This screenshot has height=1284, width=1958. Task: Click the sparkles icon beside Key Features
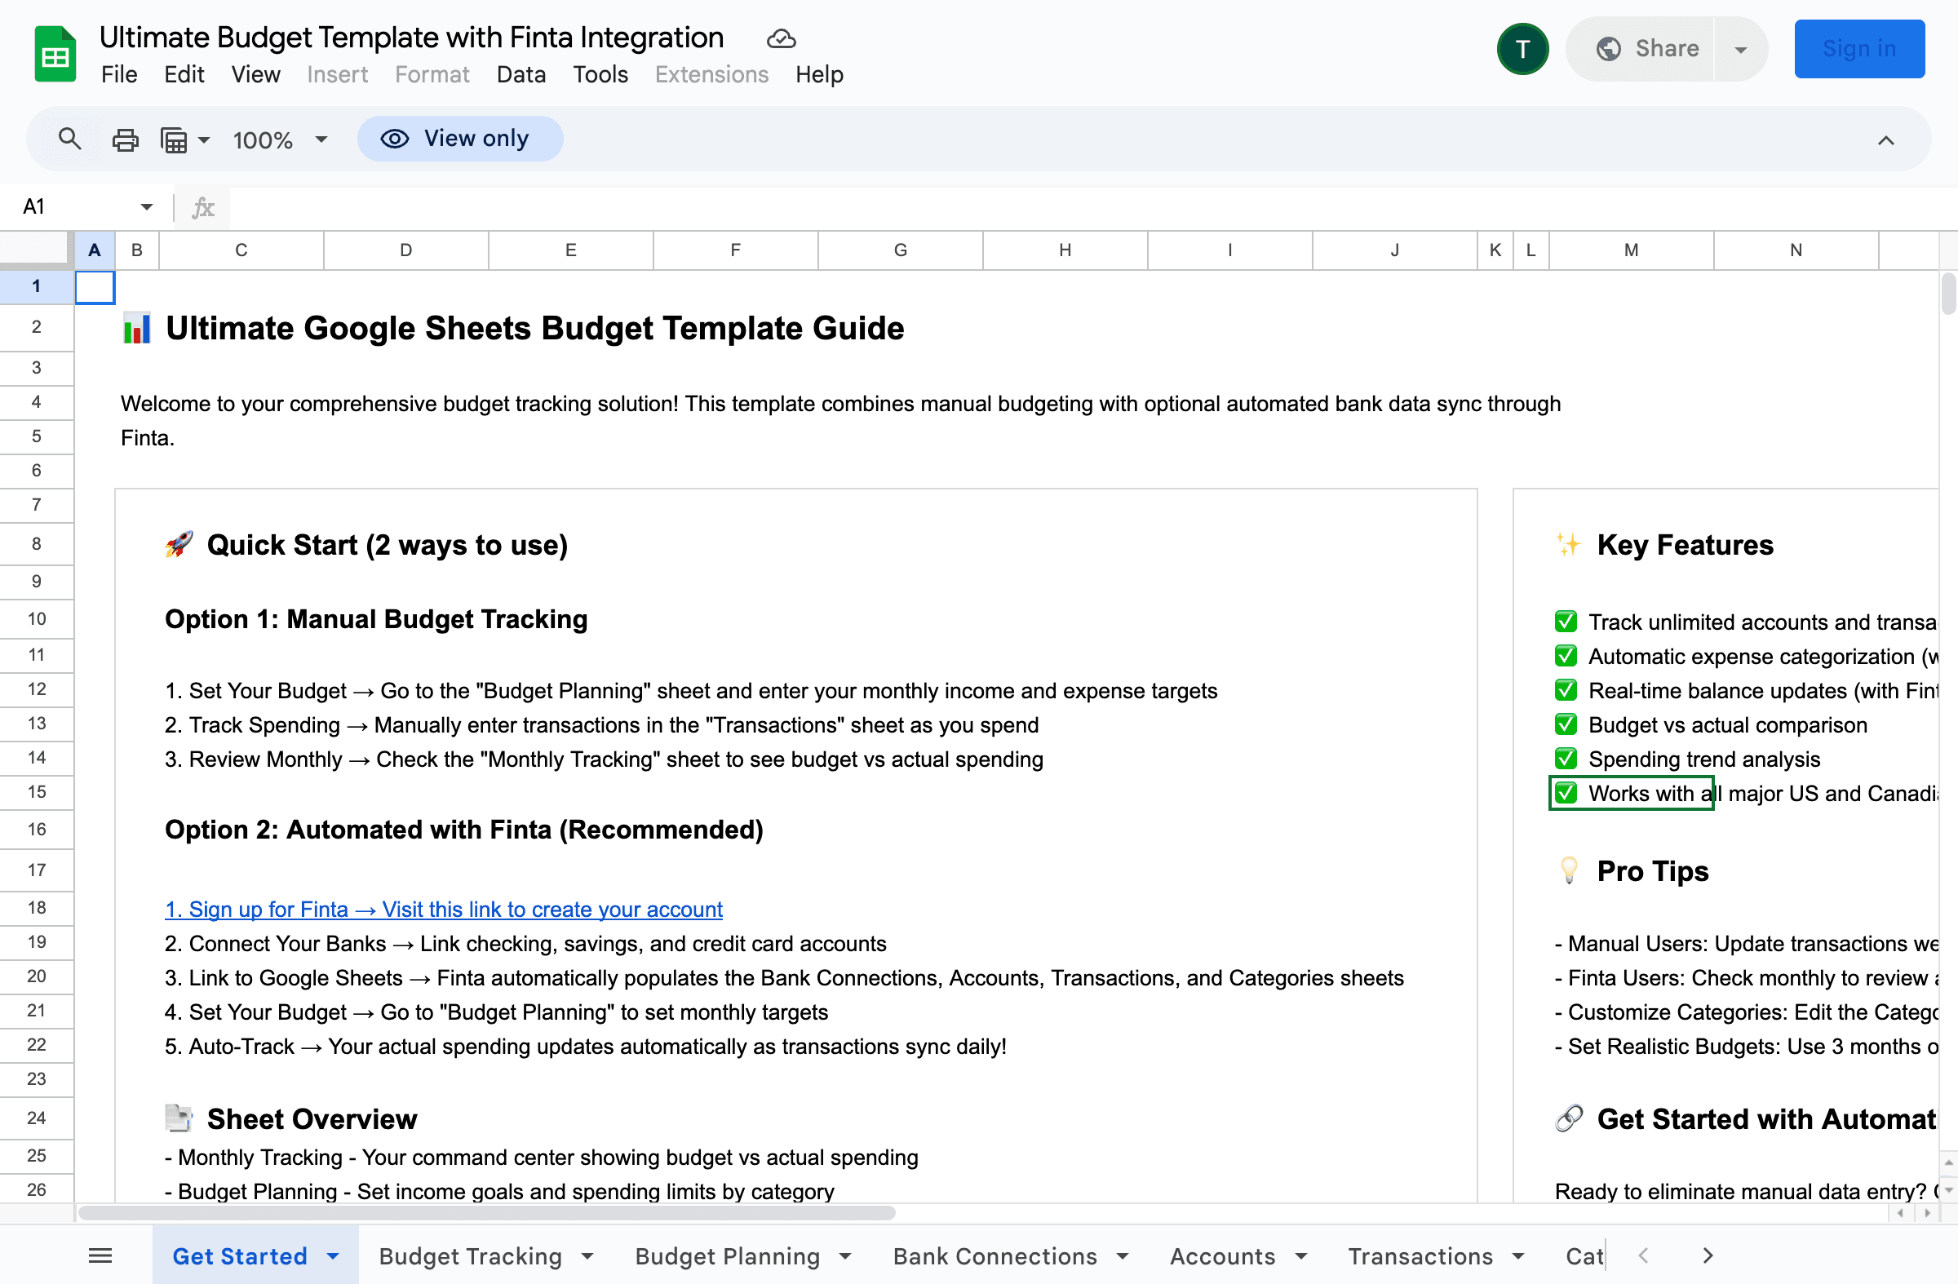1568,544
